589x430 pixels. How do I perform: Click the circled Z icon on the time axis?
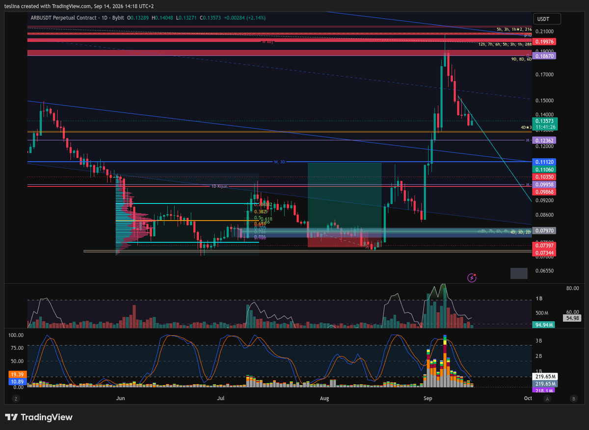tap(16, 399)
